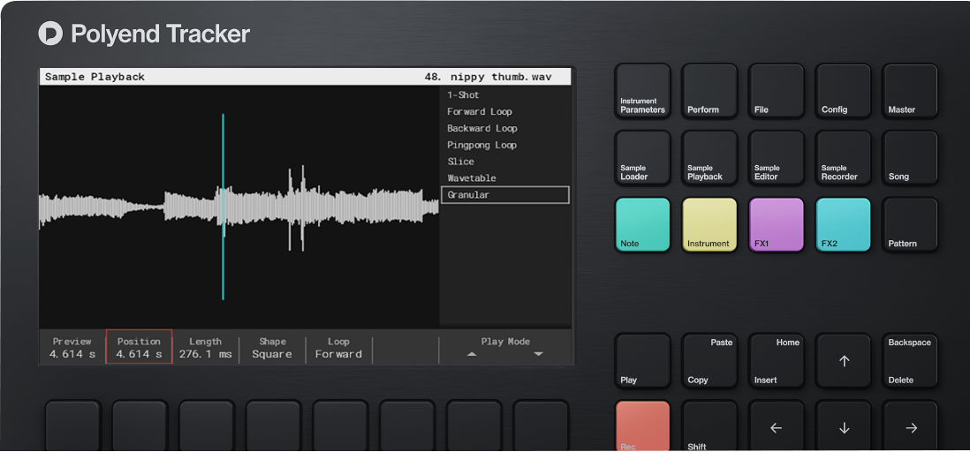
Task: Click the 48. nippy thumb.wav filename
Action: coord(489,78)
